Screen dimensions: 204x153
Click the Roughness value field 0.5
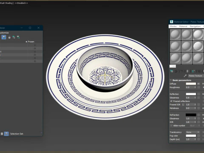coord(190,87)
